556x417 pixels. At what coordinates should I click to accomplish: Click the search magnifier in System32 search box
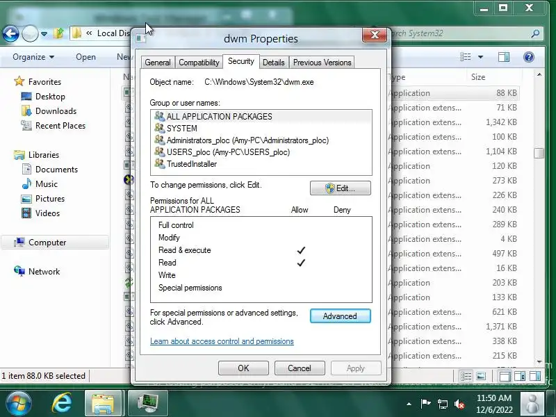point(535,33)
